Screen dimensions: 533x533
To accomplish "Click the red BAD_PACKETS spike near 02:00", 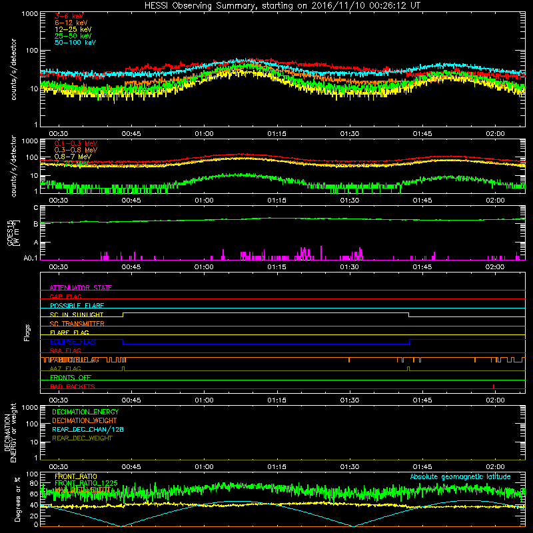I will [x=494, y=386].
